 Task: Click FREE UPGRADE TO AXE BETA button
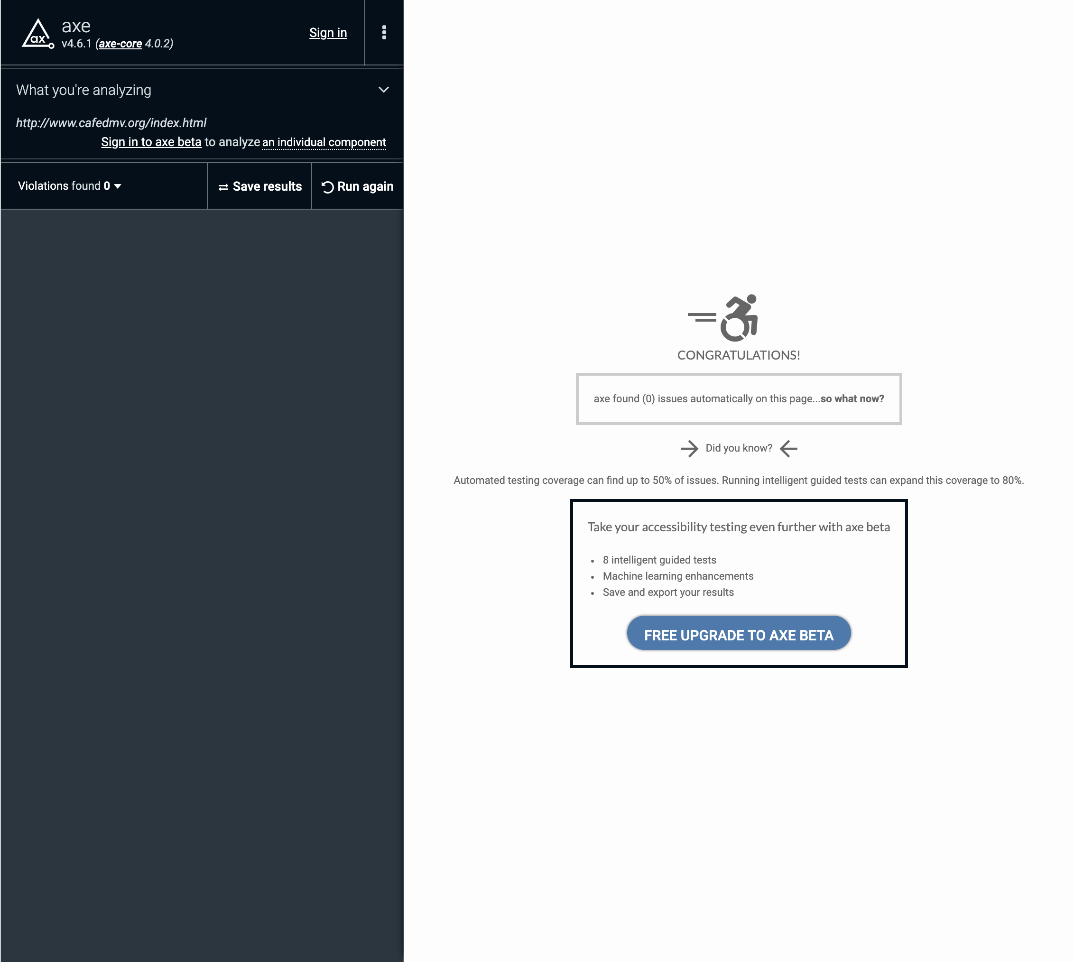738,635
